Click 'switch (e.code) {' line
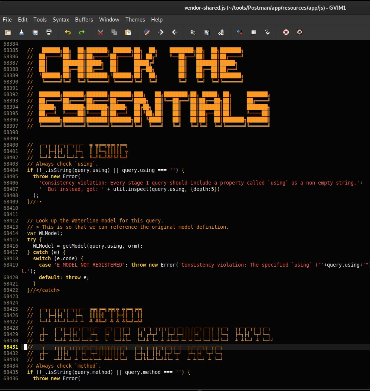The width and height of the screenshot is (370, 391). pyautogui.click(x=58, y=258)
